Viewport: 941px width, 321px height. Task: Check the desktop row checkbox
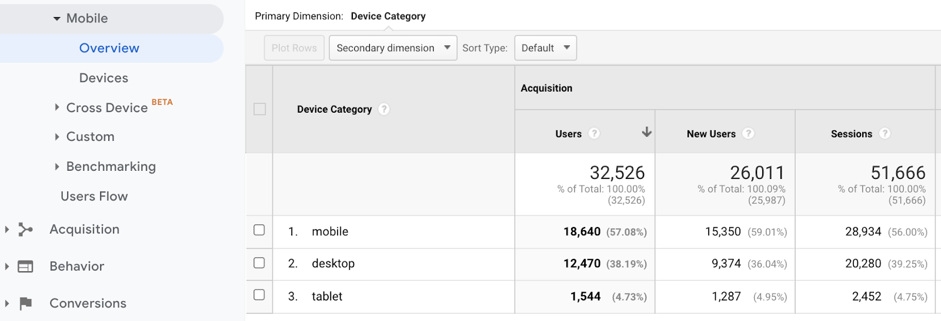(259, 263)
